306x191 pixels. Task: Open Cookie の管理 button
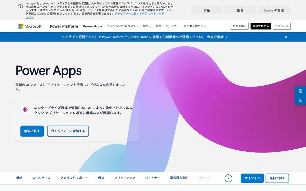274,10
